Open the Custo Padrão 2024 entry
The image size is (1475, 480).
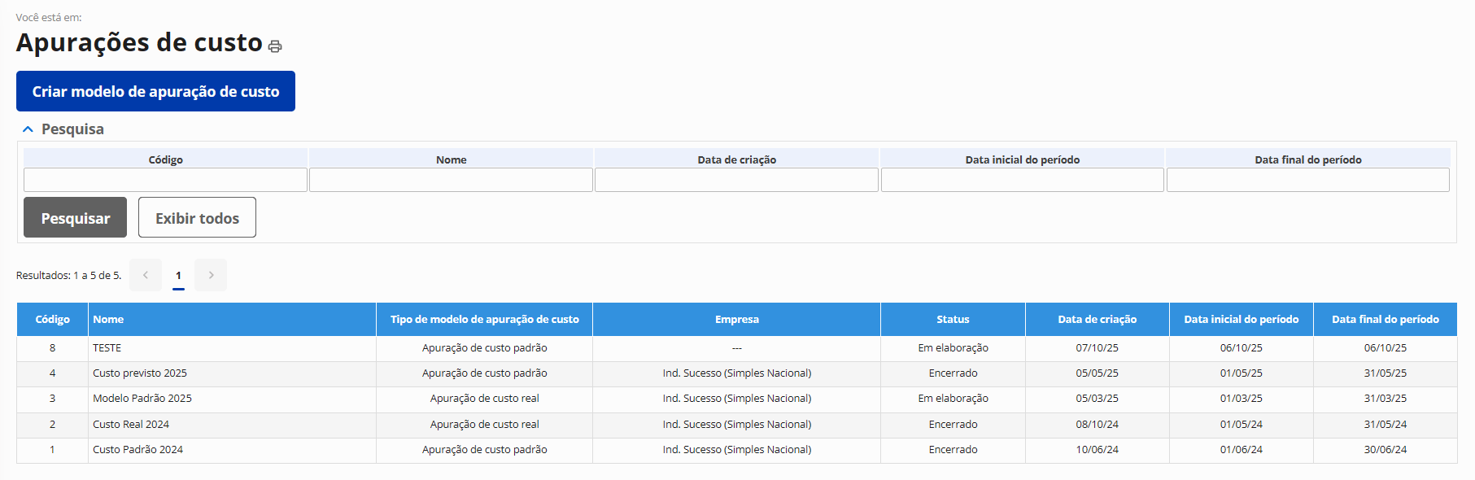pos(137,450)
